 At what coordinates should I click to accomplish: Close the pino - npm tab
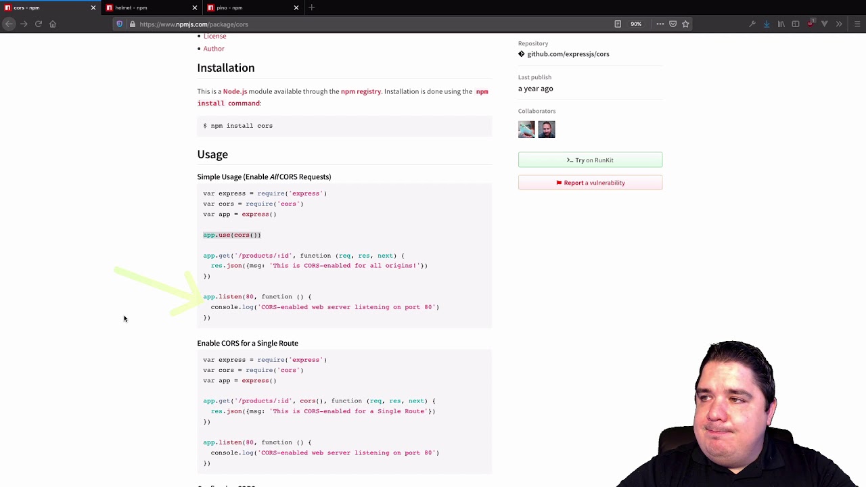[x=296, y=7]
